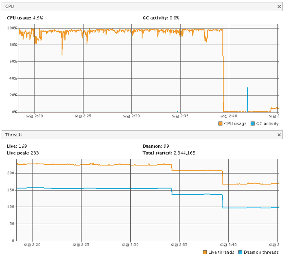The image size is (284, 257).
Task: Close the CPU panel
Action: (279, 6)
